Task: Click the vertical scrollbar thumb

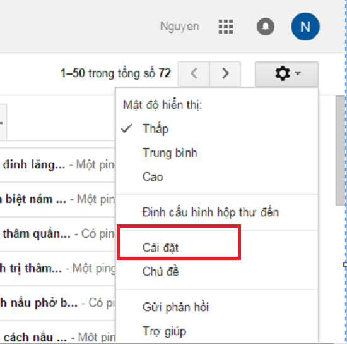Action: point(340,150)
